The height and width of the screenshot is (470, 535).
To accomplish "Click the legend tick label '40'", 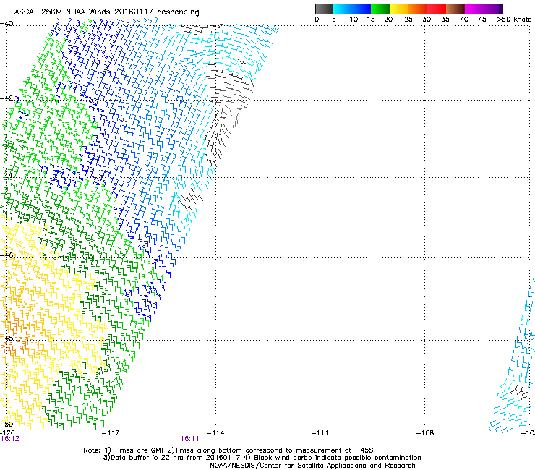I will (x=464, y=20).
